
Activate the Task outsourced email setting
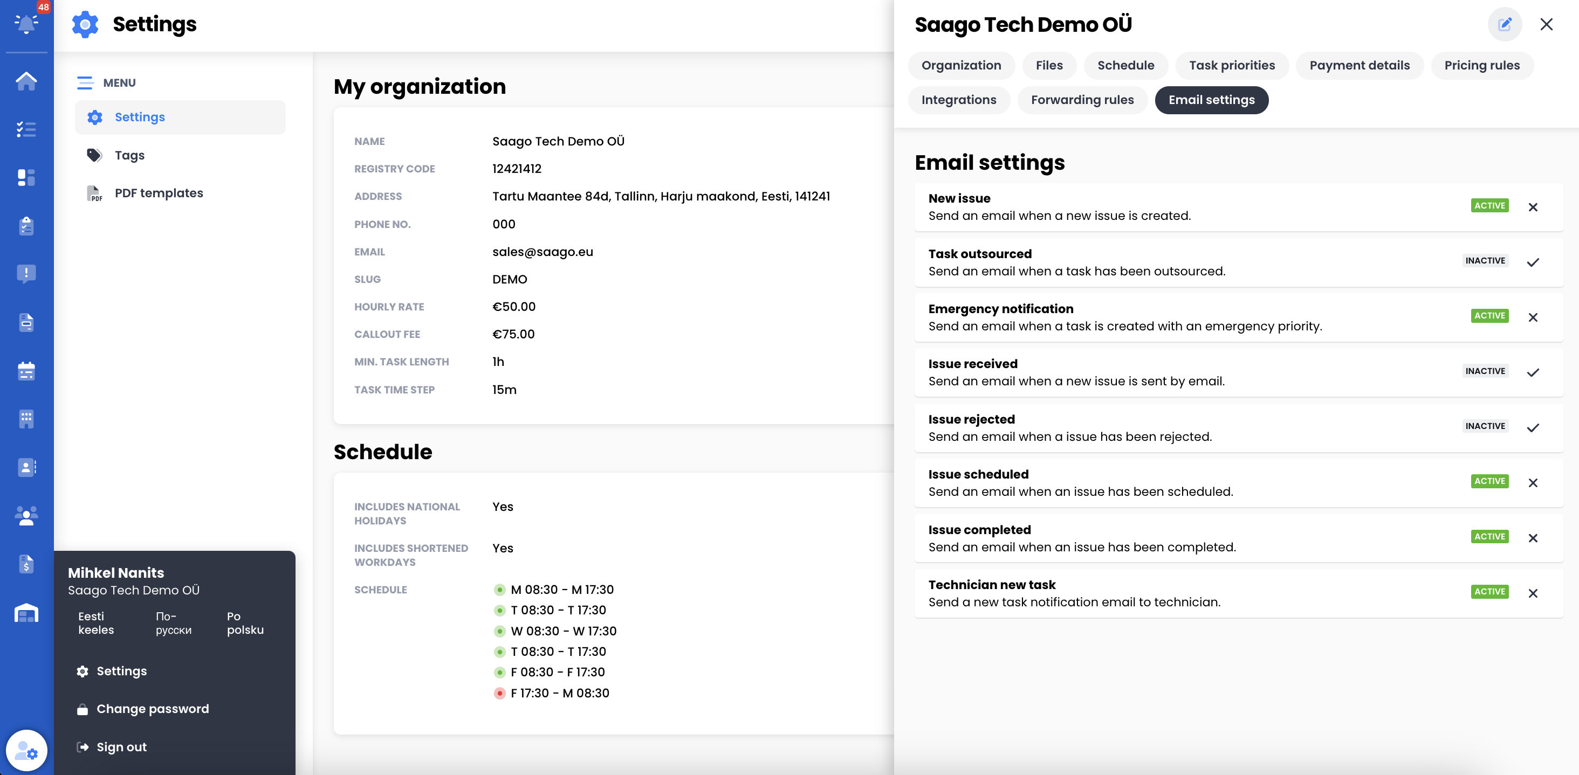click(x=1533, y=262)
